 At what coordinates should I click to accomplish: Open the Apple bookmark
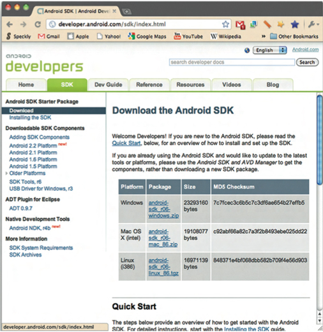pos(78,36)
